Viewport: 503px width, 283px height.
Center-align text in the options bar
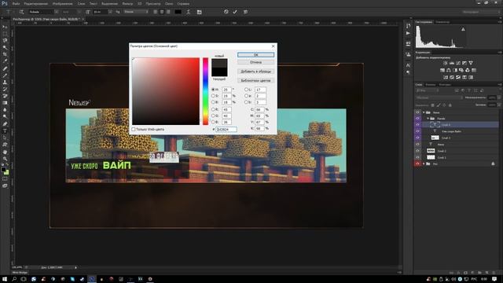tap(162, 12)
